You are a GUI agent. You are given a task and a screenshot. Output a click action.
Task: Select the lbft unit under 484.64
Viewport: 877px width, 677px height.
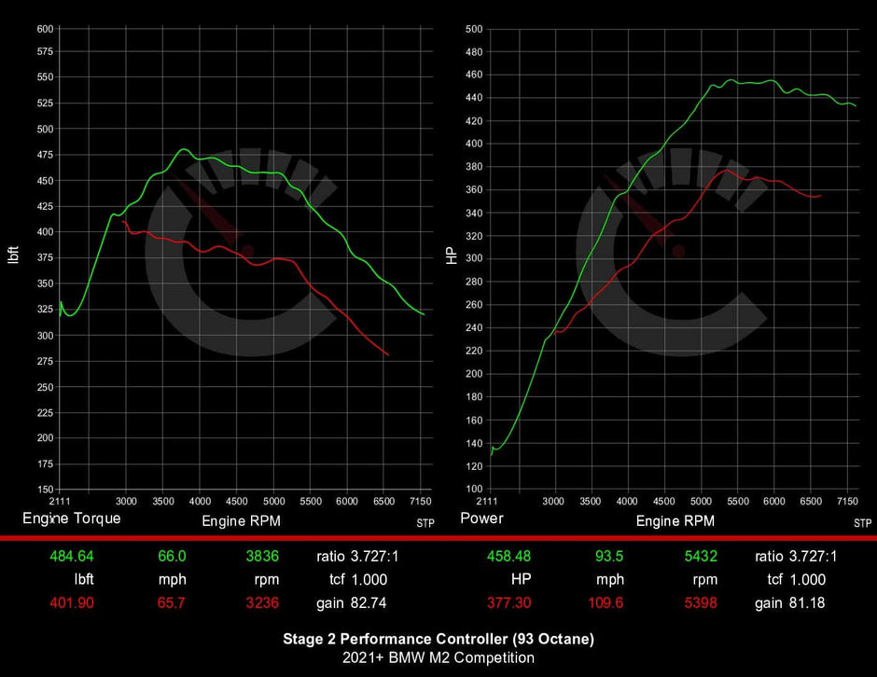coord(84,579)
